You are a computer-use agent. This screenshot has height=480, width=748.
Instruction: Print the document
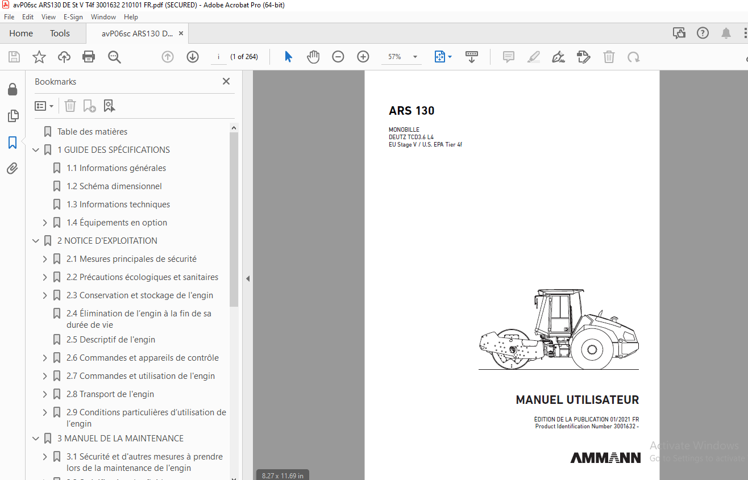click(x=89, y=57)
